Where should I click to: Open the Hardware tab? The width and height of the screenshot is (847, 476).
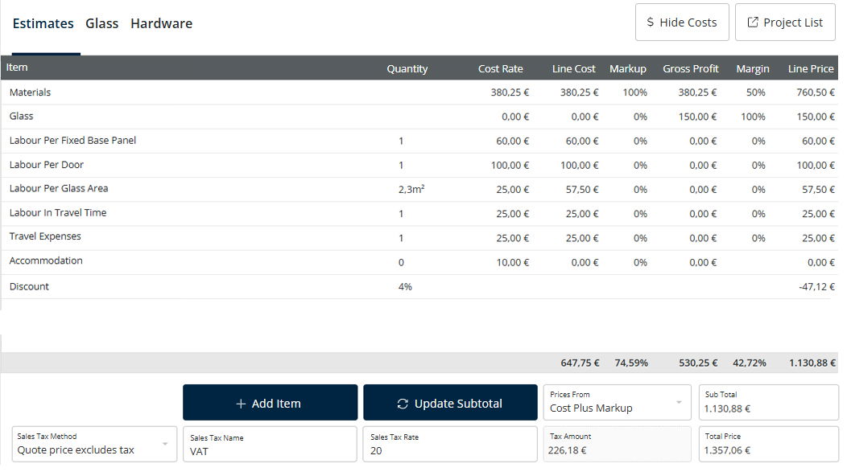(161, 23)
